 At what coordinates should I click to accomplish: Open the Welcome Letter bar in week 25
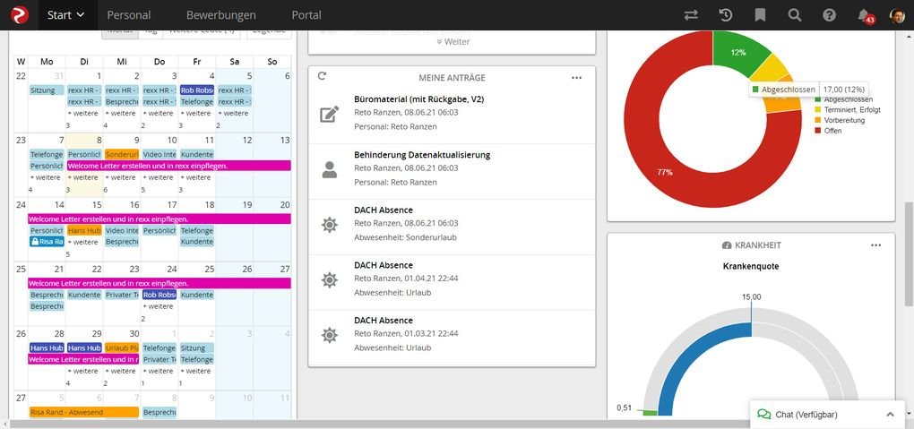point(159,283)
